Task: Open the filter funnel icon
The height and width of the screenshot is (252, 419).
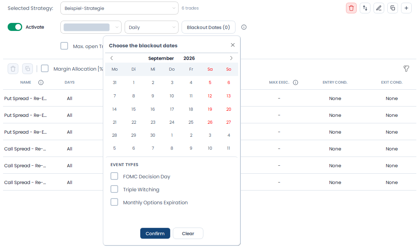Action: tap(406, 69)
